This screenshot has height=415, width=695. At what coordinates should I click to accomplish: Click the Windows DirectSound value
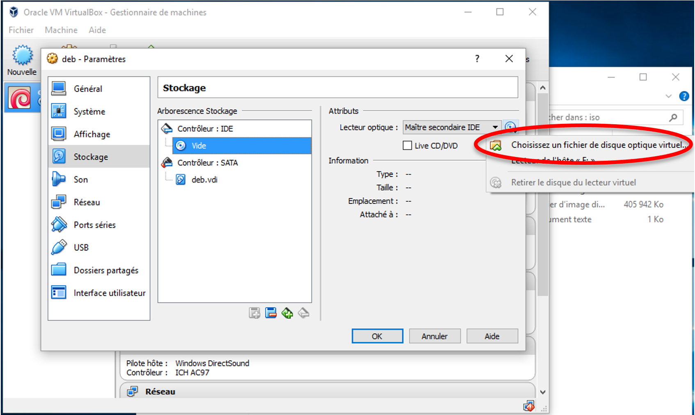point(212,363)
